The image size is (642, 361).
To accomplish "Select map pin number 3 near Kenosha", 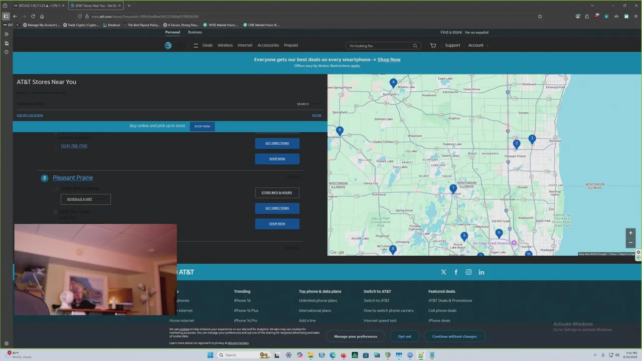I will pyautogui.click(x=532, y=139).
